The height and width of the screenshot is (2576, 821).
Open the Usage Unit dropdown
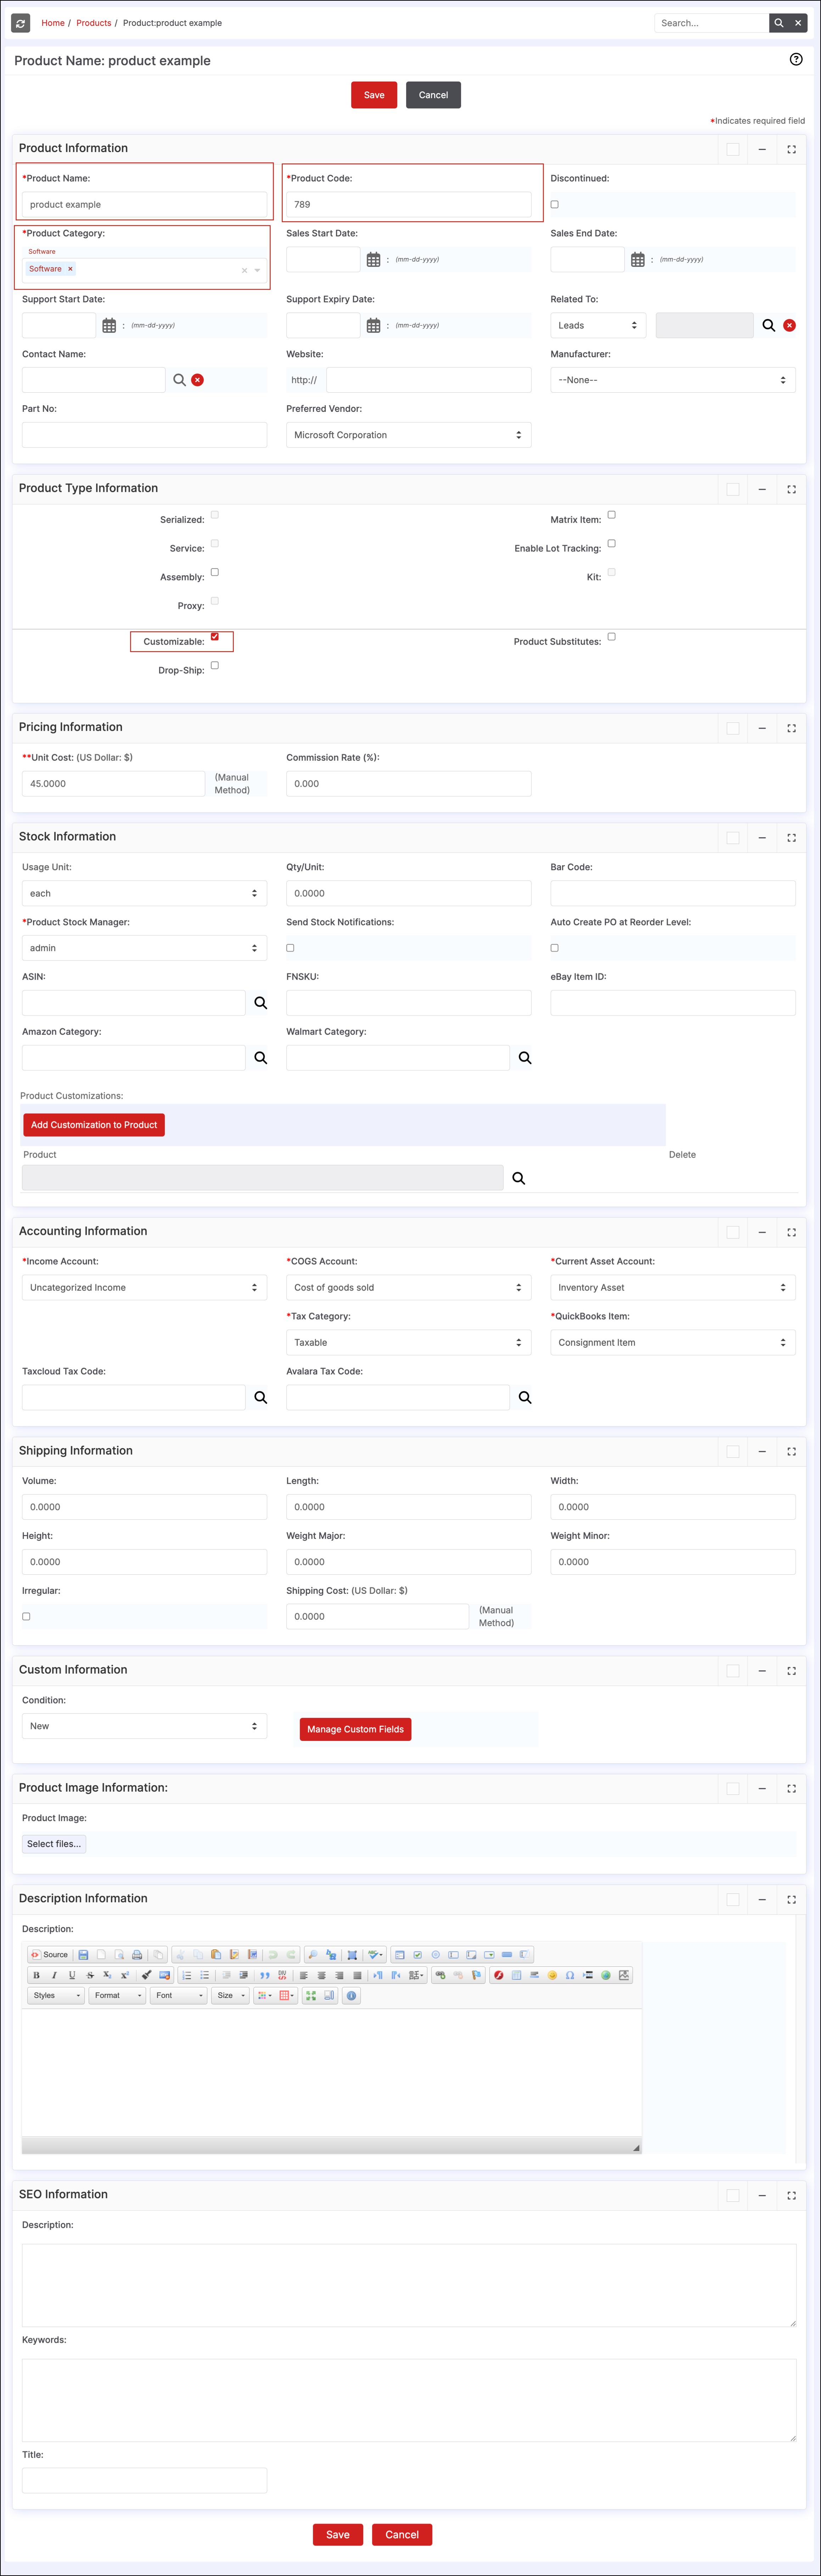pyautogui.click(x=144, y=893)
